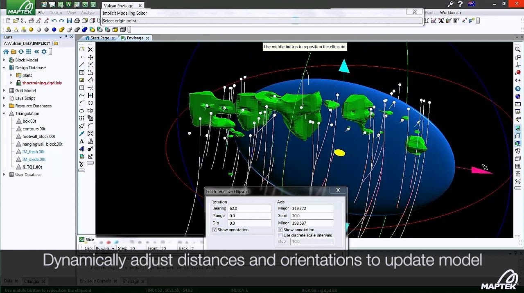The width and height of the screenshot is (524, 293).
Task: Select the Move cross-arrows tool
Action: click(x=90, y=57)
